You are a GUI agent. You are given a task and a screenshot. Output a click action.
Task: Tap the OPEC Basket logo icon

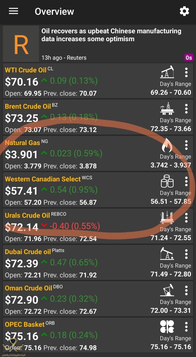167,326
